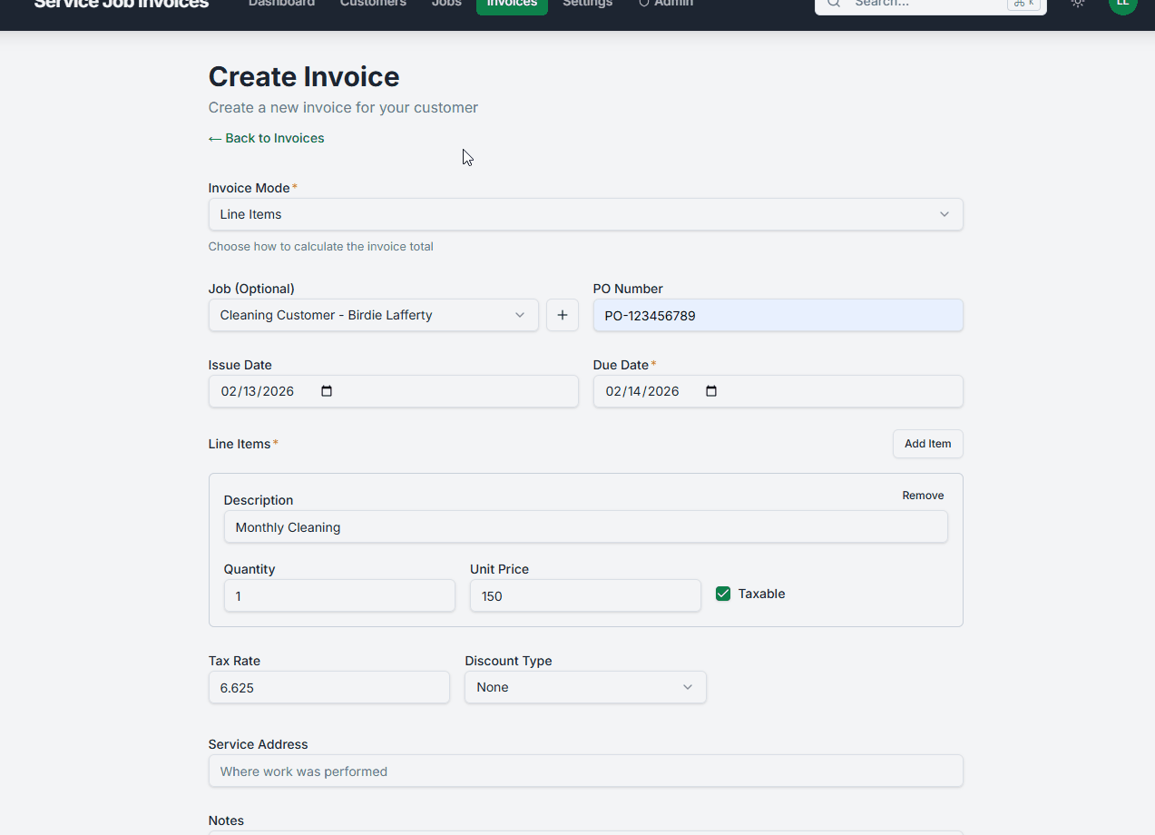Click the plus button to add a job
This screenshot has height=835, width=1155.
coord(562,315)
